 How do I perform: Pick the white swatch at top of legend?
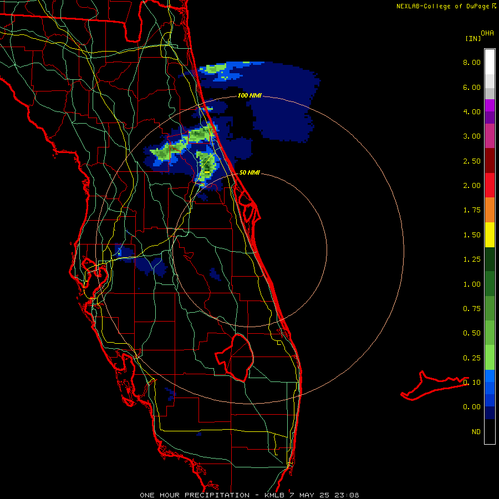490,62
